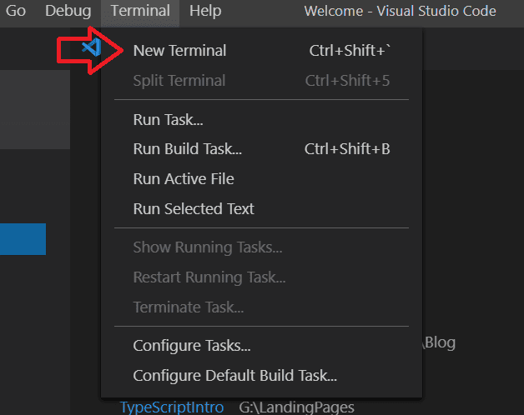The height and width of the screenshot is (415, 524).
Task: Open the Help menu
Action: pos(205,11)
